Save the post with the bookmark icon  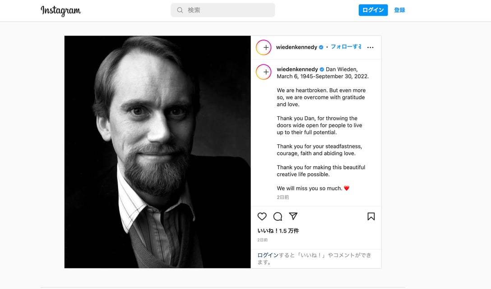tap(371, 216)
